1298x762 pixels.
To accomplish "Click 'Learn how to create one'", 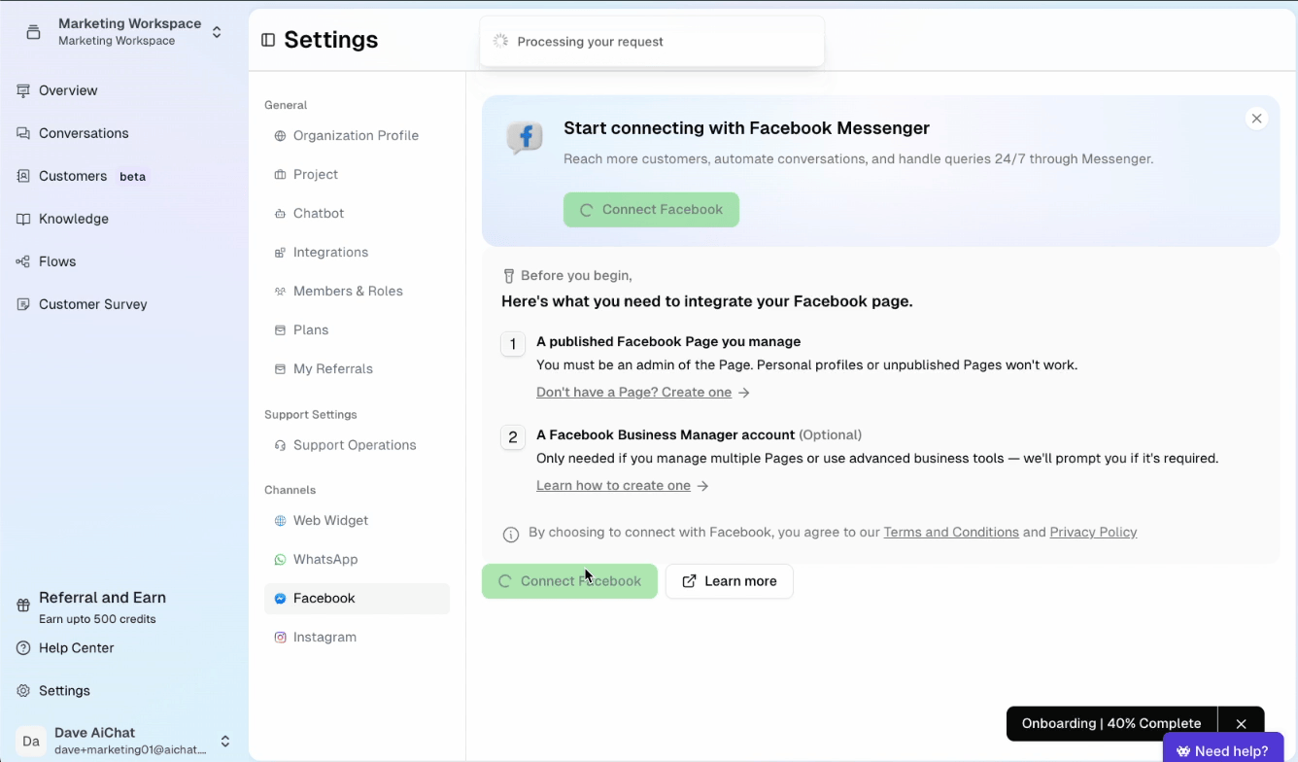I will [x=613, y=485].
